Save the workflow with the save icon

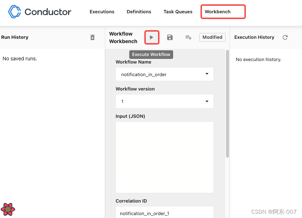[x=170, y=37]
